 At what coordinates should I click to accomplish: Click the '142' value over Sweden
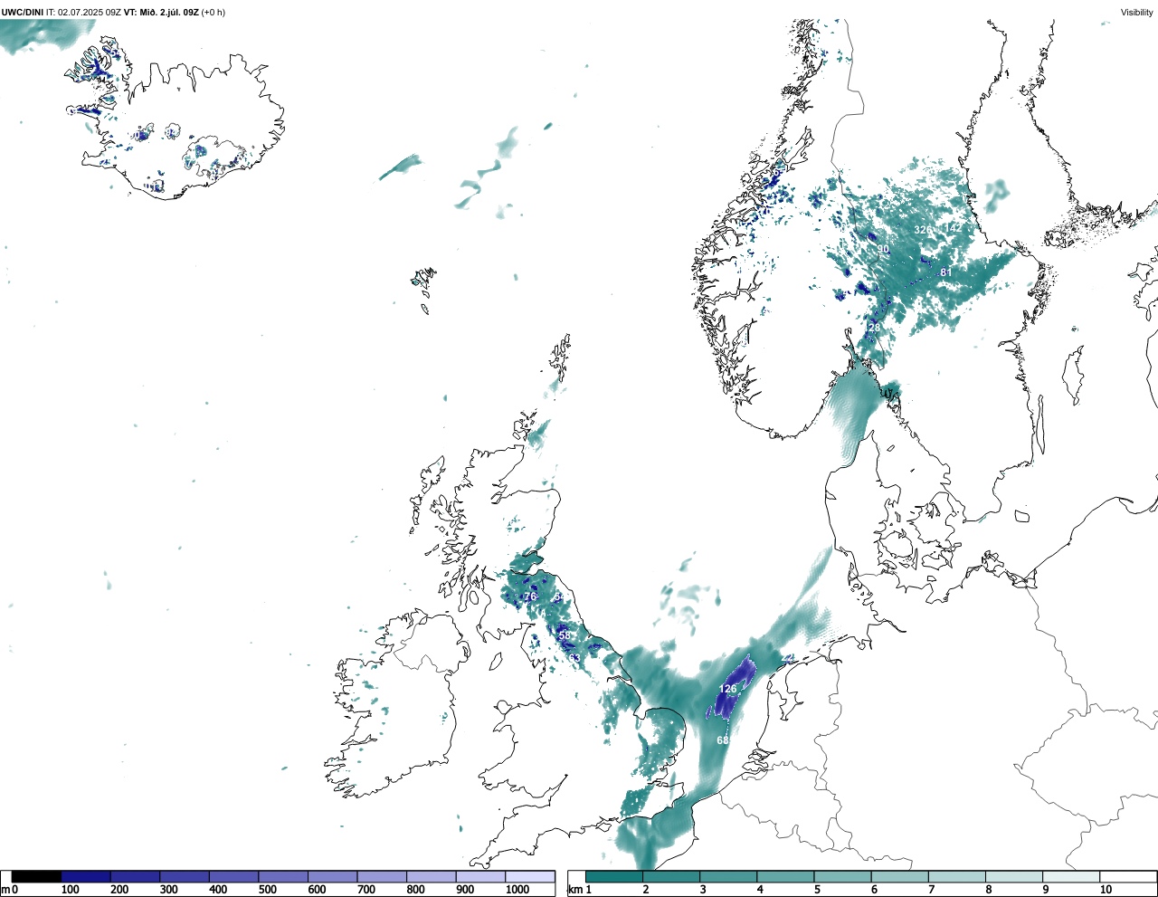(954, 228)
